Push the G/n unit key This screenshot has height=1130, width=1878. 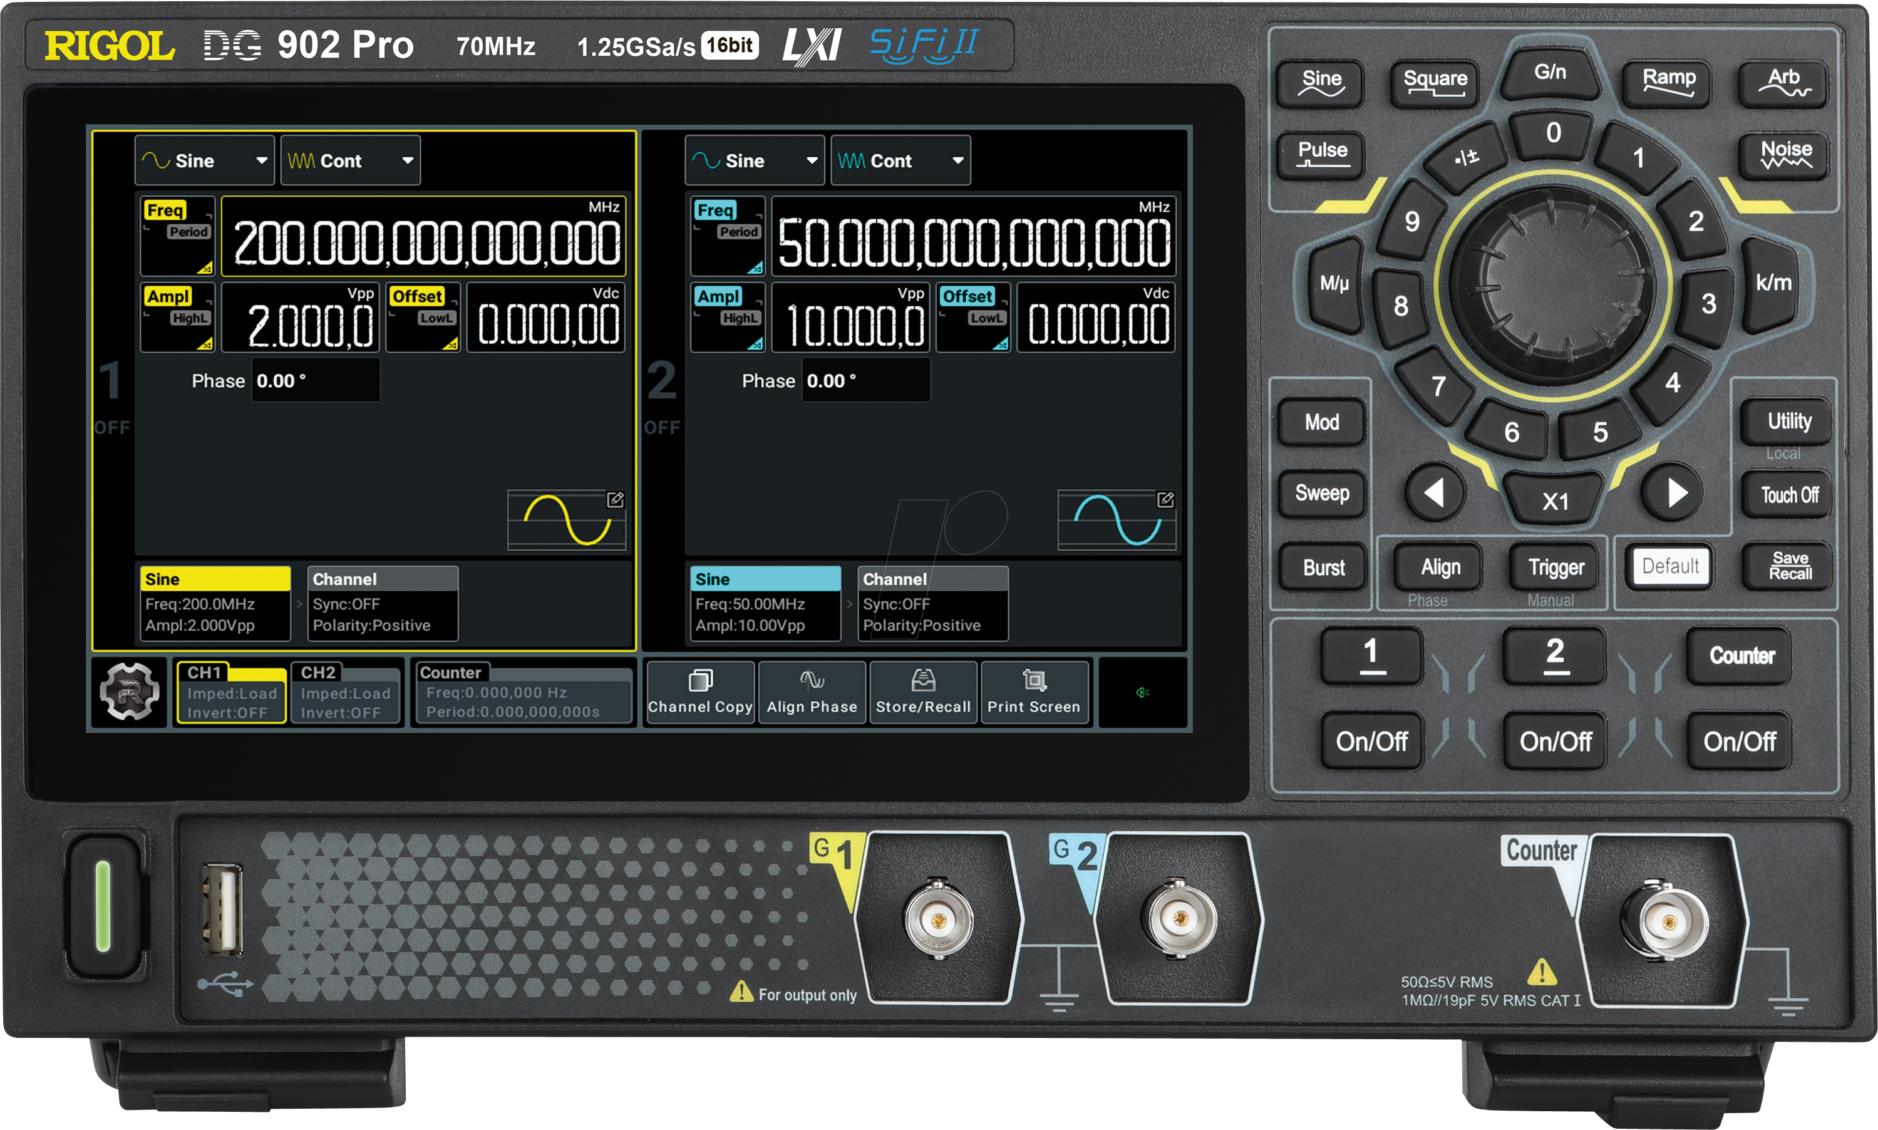click(1550, 74)
